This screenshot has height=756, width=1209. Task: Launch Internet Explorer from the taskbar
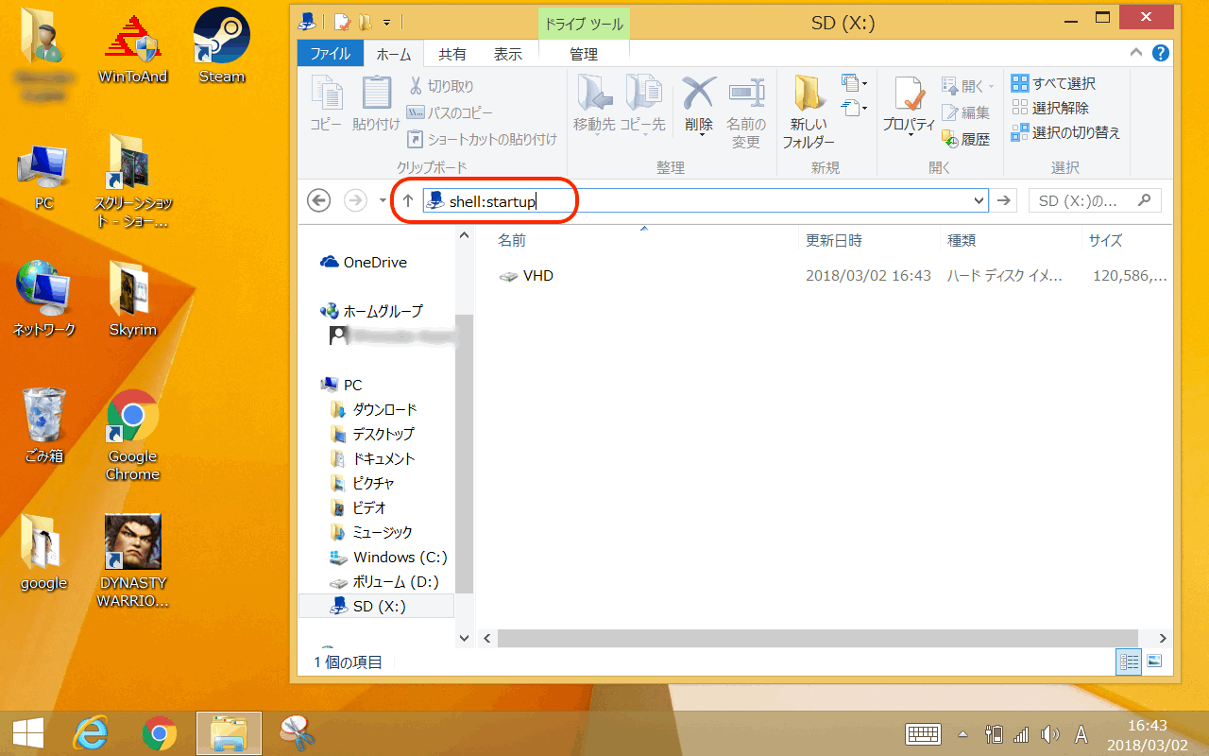(92, 732)
